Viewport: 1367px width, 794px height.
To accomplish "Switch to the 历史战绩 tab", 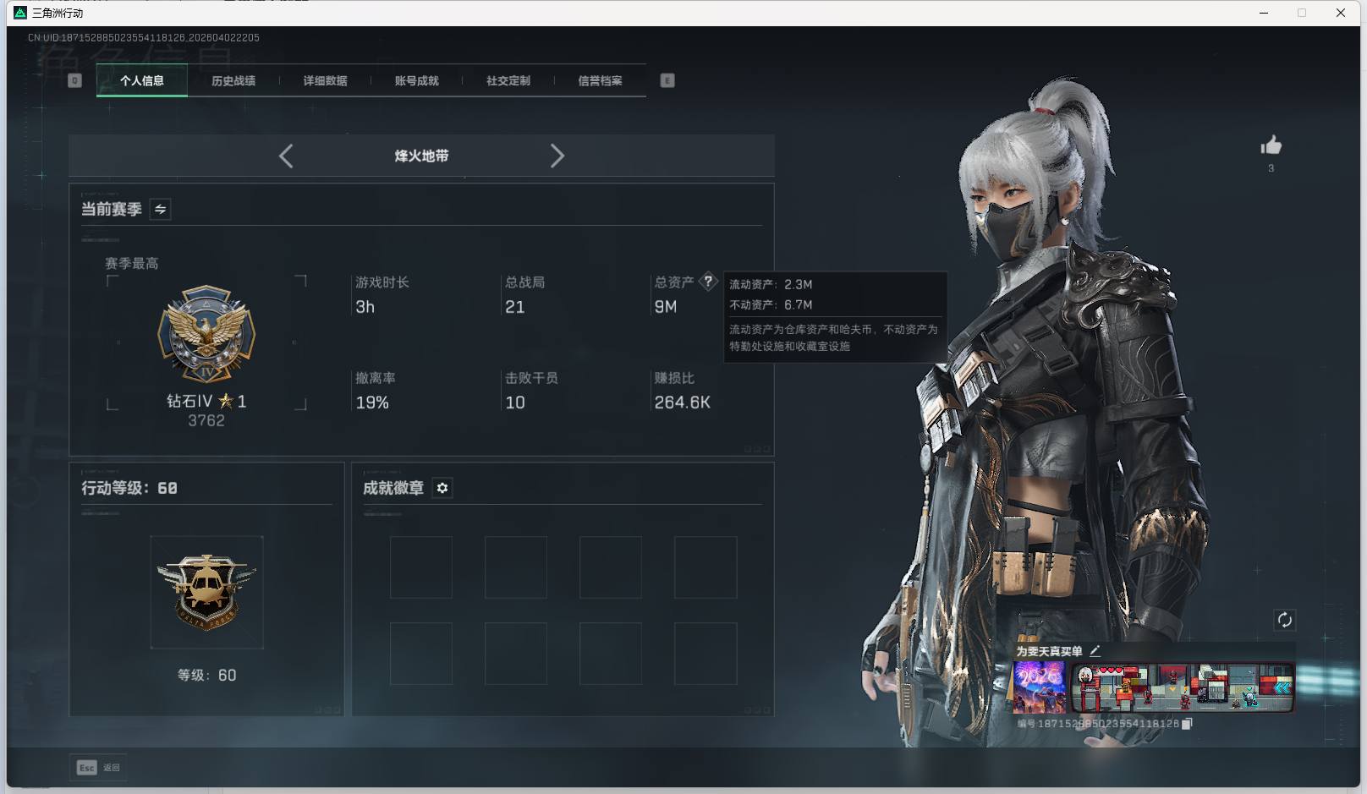I will [x=234, y=80].
